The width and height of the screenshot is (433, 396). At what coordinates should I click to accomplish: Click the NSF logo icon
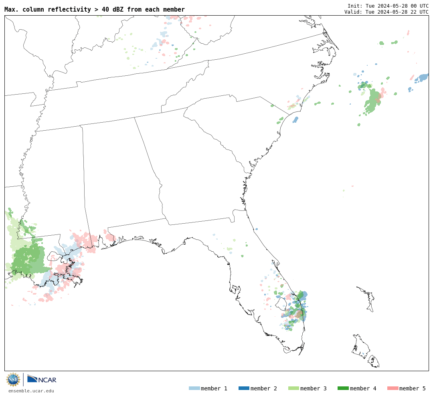click(13, 380)
